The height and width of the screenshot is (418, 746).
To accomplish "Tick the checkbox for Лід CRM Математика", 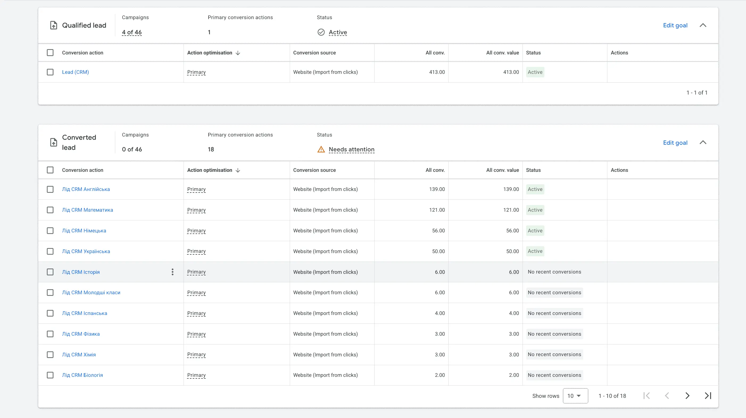I will 50,210.
